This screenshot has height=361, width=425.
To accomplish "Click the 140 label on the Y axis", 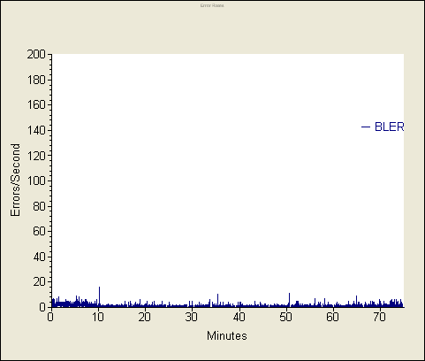I will point(36,130).
